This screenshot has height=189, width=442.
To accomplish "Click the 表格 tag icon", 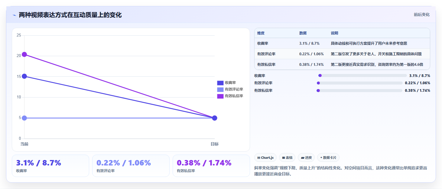I will [x=283, y=158].
